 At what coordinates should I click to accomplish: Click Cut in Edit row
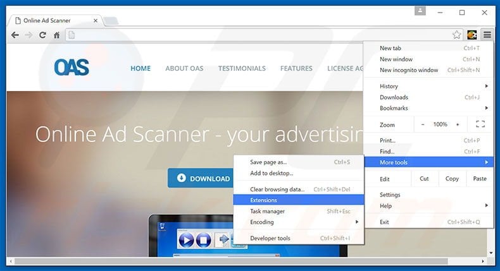click(424, 179)
